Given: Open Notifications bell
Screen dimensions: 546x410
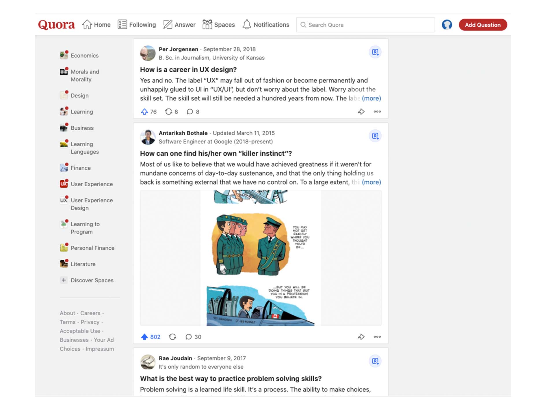Looking at the screenshot, I should point(265,25).
